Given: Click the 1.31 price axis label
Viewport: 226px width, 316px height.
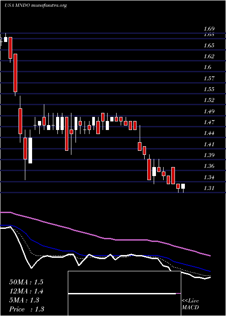Looking at the screenshot, I should click(x=209, y=188).
